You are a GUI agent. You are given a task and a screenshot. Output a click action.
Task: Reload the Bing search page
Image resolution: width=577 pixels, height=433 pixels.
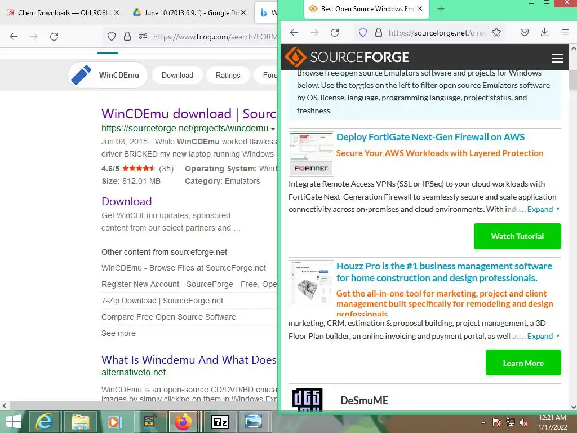coord(54,37)
